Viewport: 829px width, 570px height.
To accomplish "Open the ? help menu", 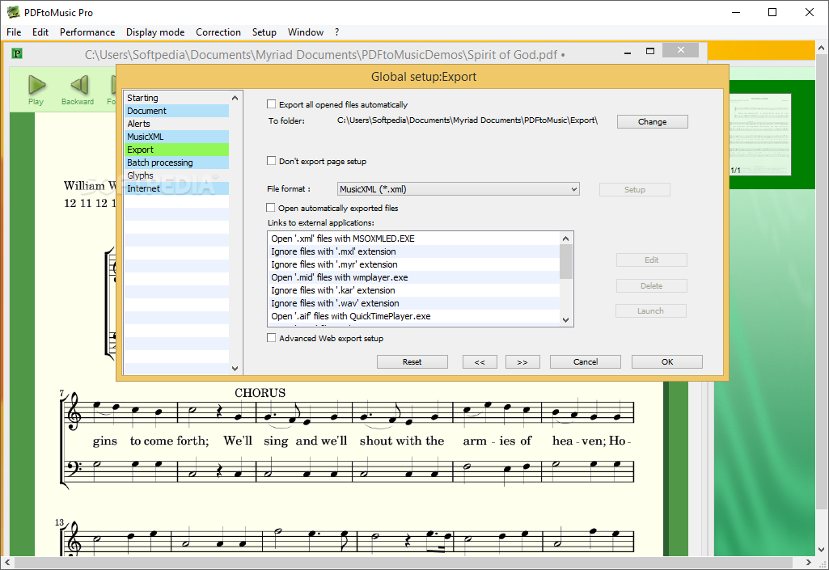I will tap(336, 32).
